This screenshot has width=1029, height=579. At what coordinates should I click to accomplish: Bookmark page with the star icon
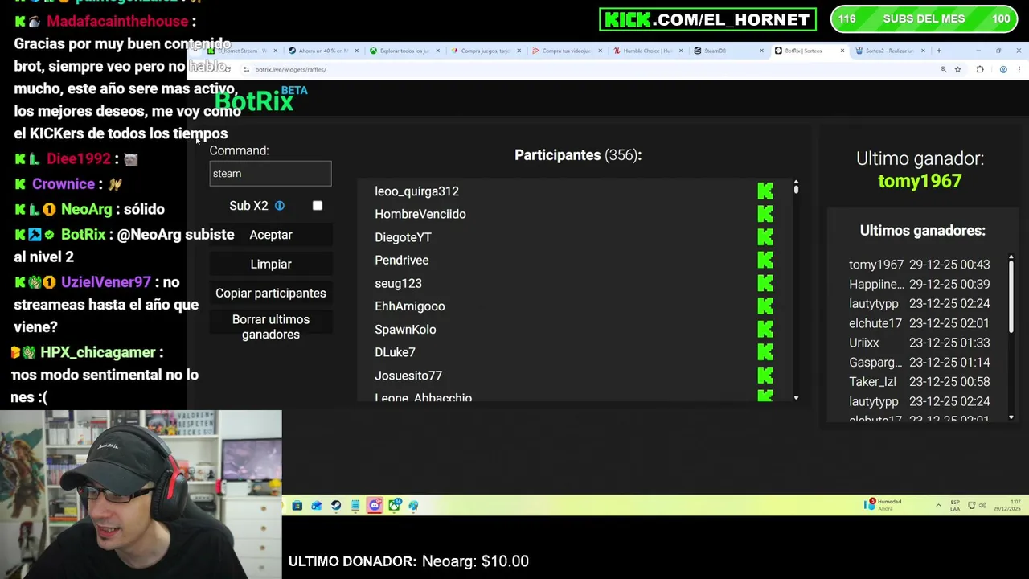pyautogui.click(x=957, y=70)
